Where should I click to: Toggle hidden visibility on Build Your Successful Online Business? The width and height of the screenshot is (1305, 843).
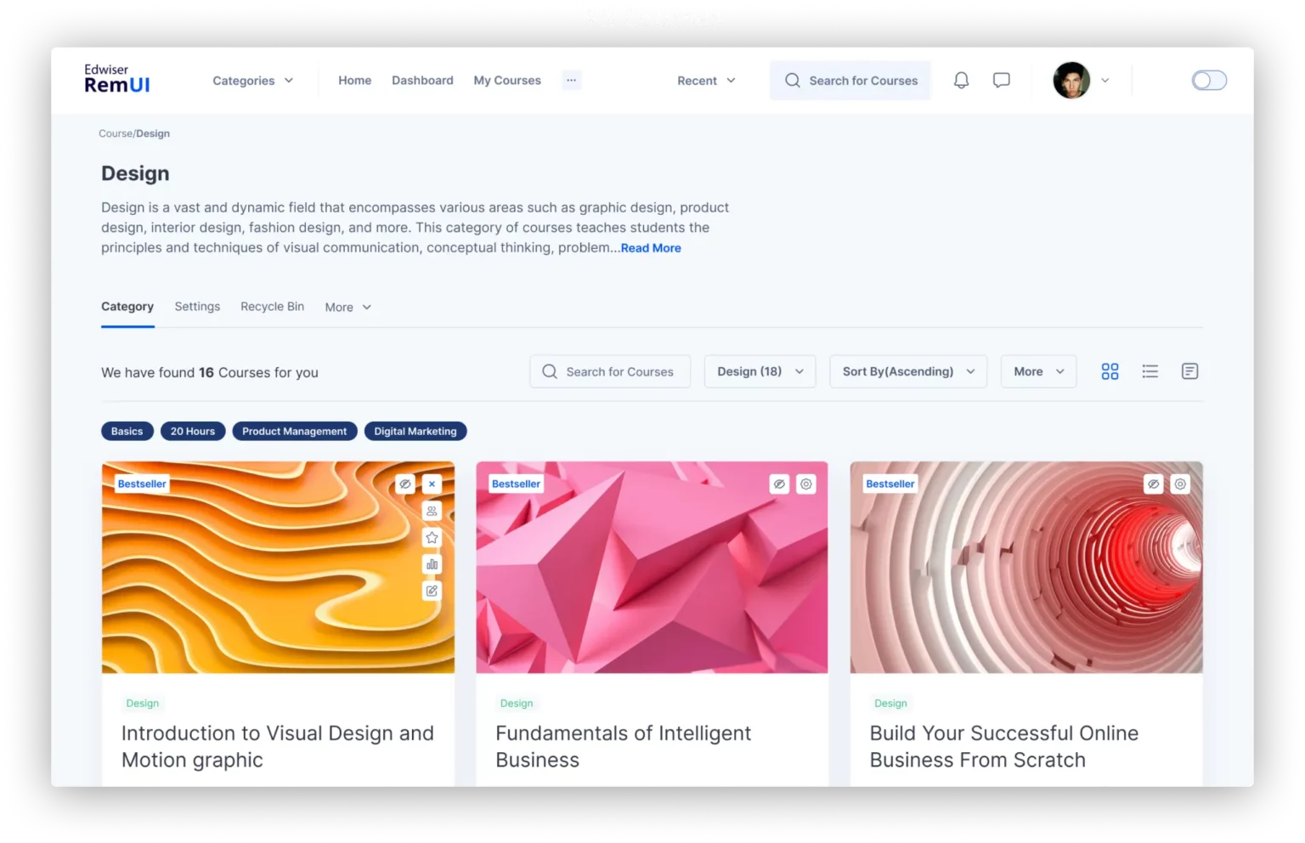(1153, 484)
